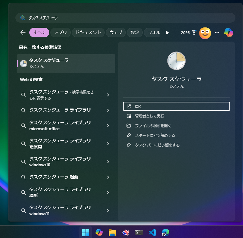Launch Visual Studio Code from taskbar
Image resolution: width=243 pixels, height=238 pixels.
(x=152, y=232)
